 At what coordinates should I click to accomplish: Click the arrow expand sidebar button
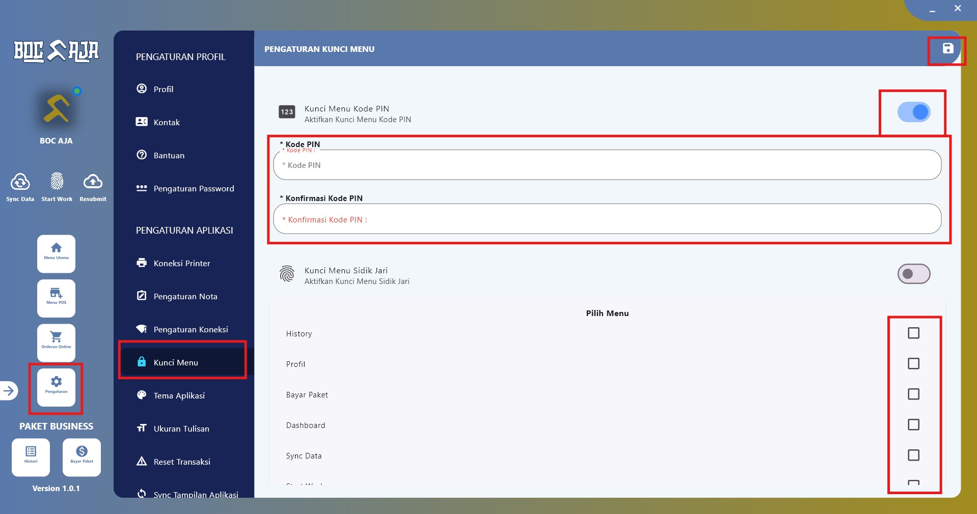[9, 391]
